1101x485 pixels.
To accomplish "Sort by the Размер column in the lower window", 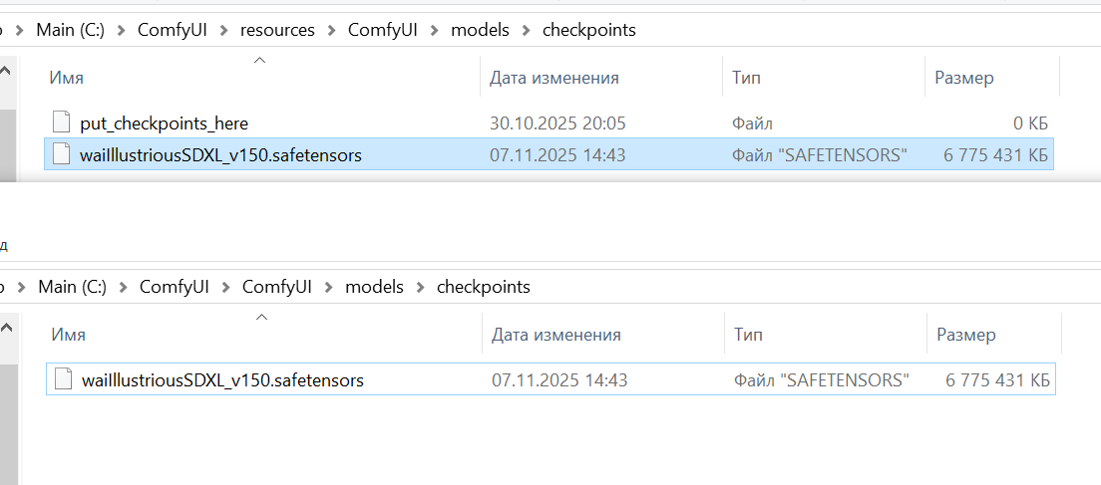I will (x=965, y=335).
